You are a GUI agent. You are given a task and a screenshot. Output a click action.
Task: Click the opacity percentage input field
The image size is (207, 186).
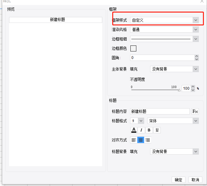pyautogui.click(x=186, y=88)
